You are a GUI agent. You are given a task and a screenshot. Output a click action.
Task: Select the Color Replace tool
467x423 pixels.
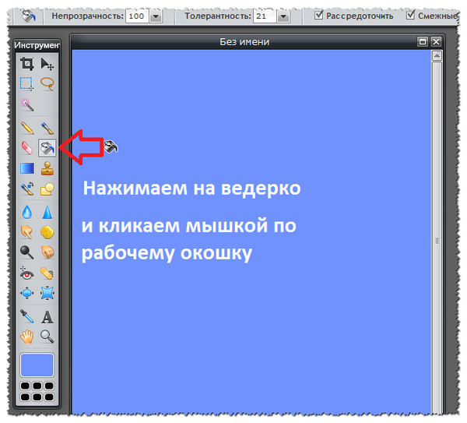pos(26,189)
